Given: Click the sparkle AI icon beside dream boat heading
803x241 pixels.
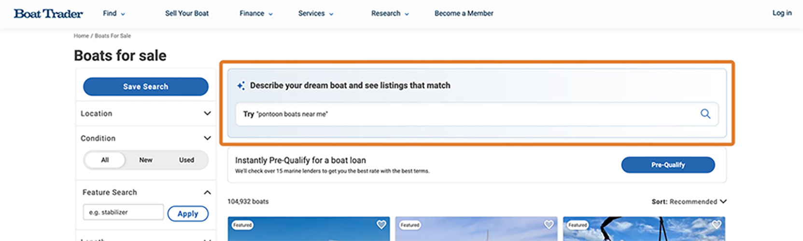Looking at the screenshot, I should 240,86.
